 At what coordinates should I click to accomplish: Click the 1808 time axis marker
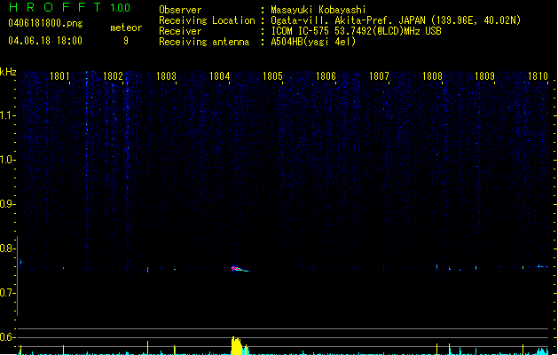pyautogui.click(x=432, y=76)
